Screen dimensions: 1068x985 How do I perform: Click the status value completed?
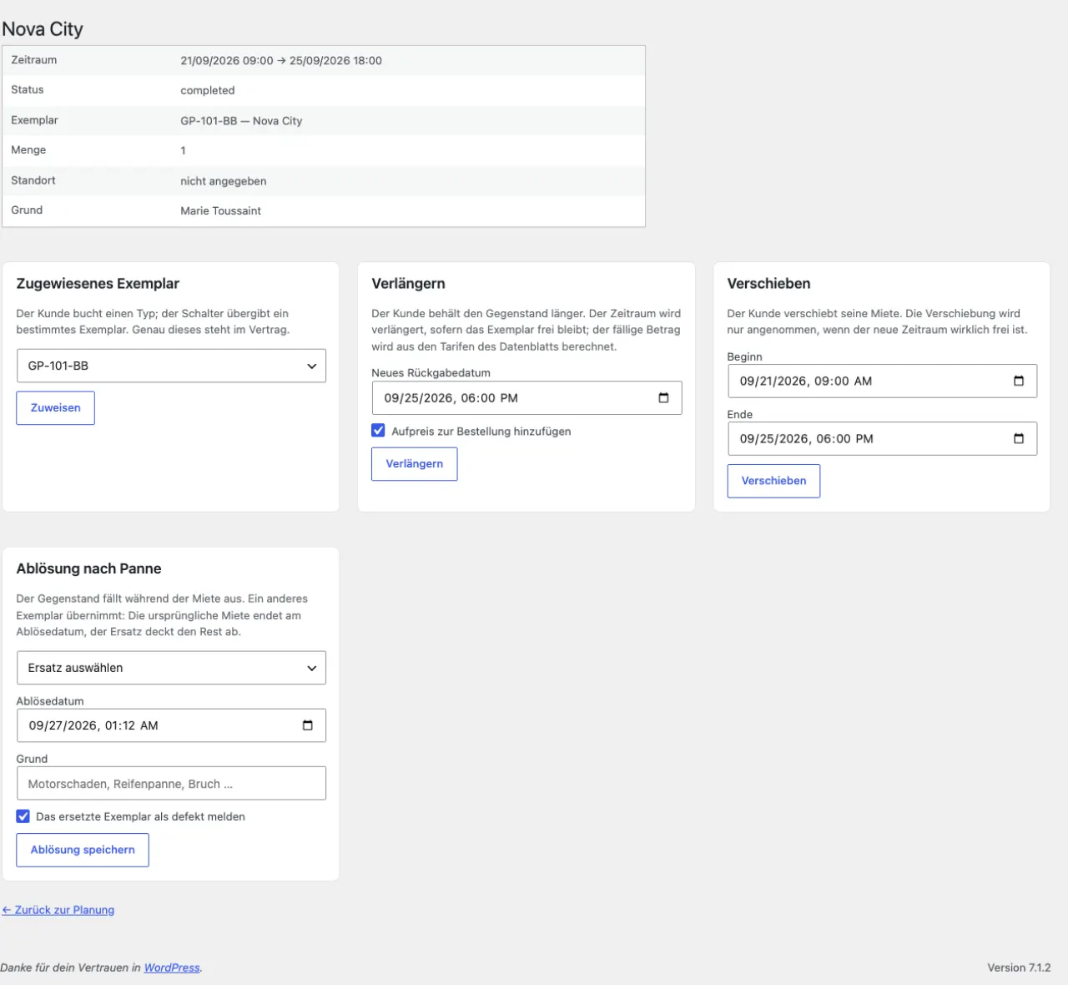tap(208, 90)
